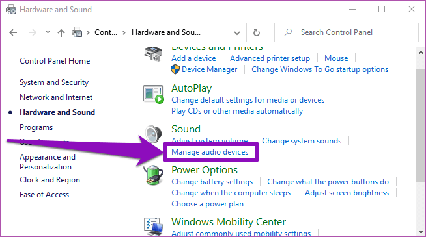The height and width of the screenshot is (237, 426).
Task: Click the Control Panel icon in address bar
Action: click(x=77, y=32)
